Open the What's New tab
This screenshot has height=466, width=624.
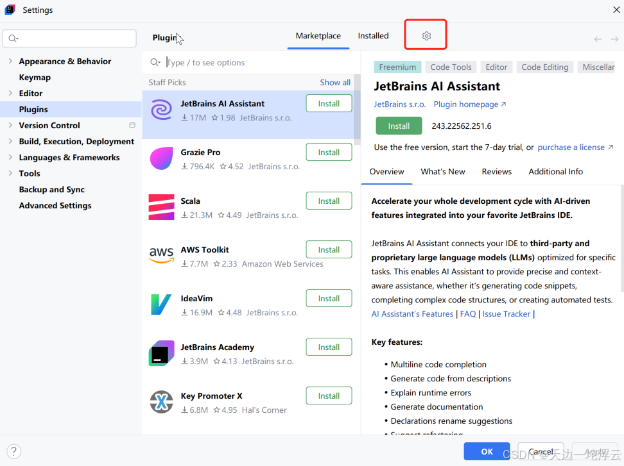tap(442, 172)
